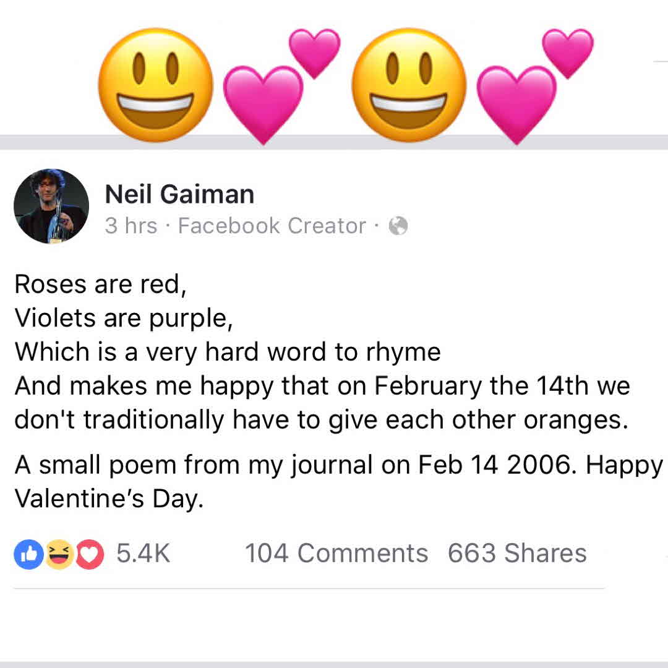Open Neil Gaiman's profile picture
The height and width of the screenshot is (668, 668).
[51, 206]
